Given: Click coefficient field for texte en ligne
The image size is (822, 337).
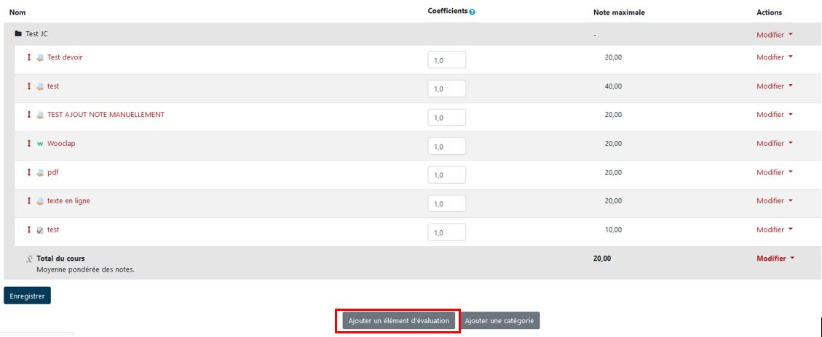Looking at the screenshot, I should point(446,204).
